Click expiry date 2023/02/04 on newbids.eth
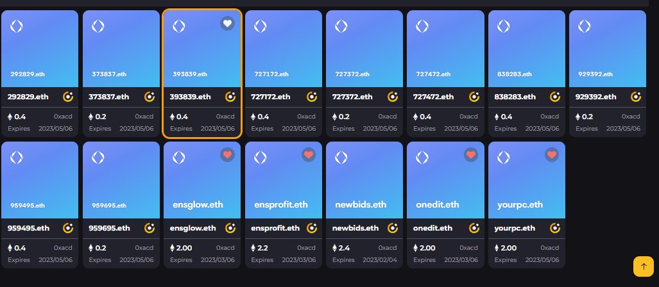659x287 pixels. (380, 260)
